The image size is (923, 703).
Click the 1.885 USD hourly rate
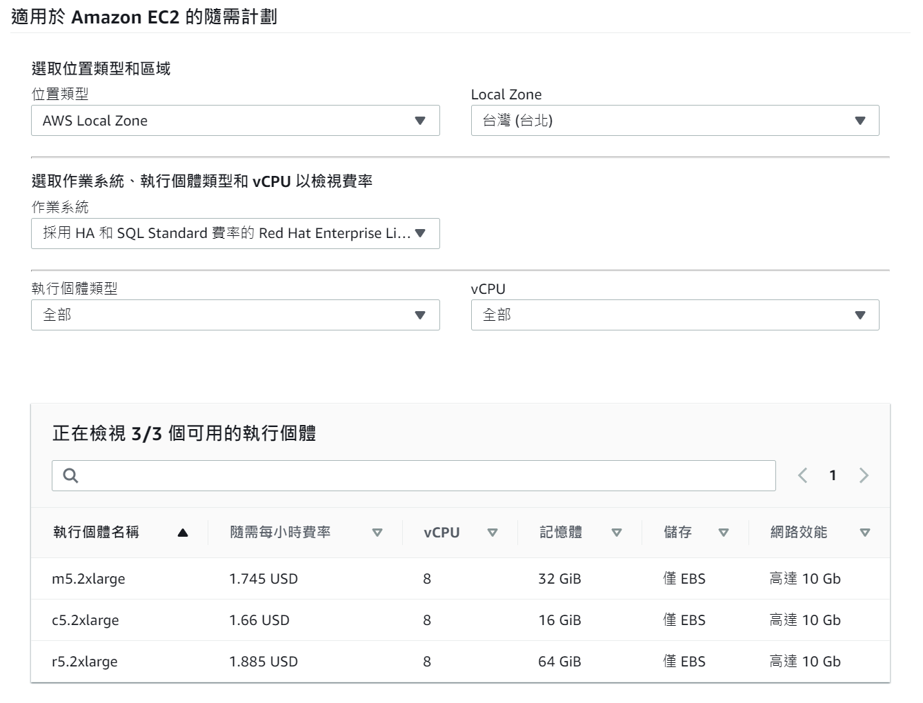(x=264, y=662)
